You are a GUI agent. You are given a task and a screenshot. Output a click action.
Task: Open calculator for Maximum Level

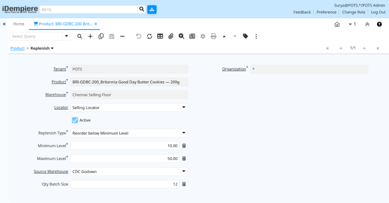pos(184,159)
